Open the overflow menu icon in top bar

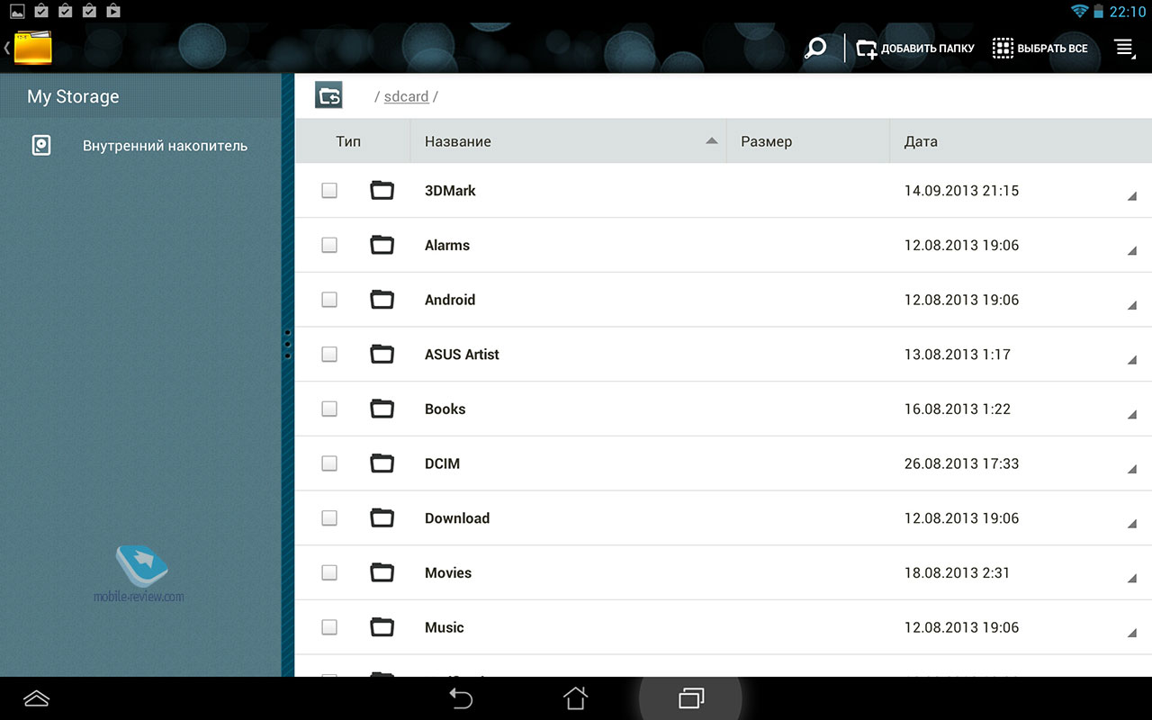[1124, 49]
